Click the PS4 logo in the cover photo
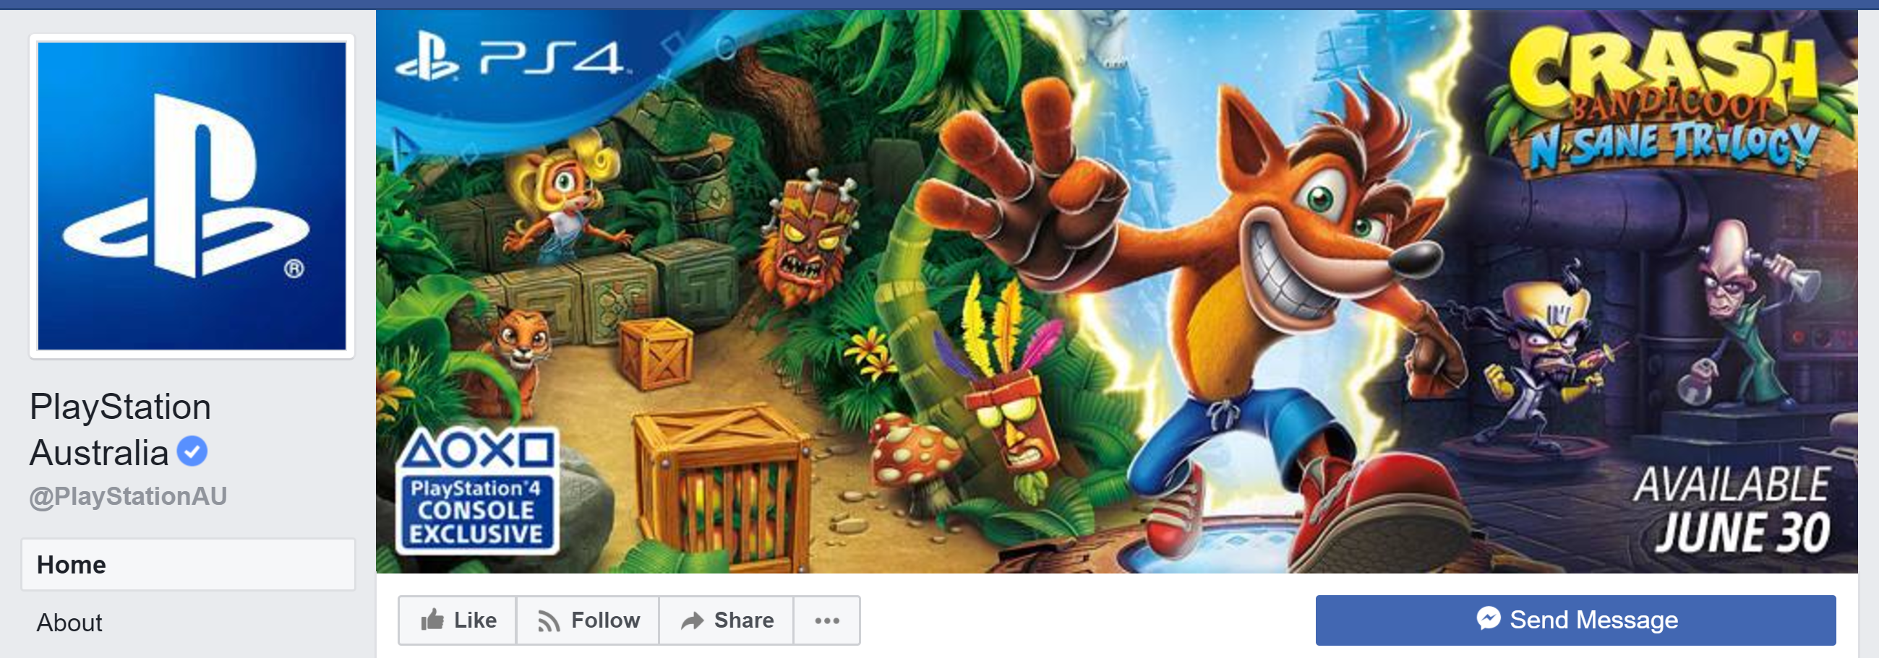 (x=510, y=58)
